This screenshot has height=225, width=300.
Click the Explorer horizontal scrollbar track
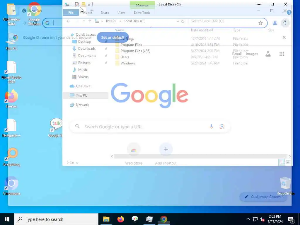tap(200, 156)
